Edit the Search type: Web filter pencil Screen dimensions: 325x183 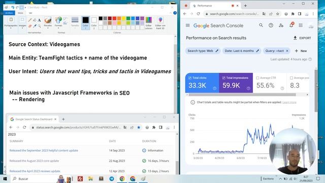point(217,51)
